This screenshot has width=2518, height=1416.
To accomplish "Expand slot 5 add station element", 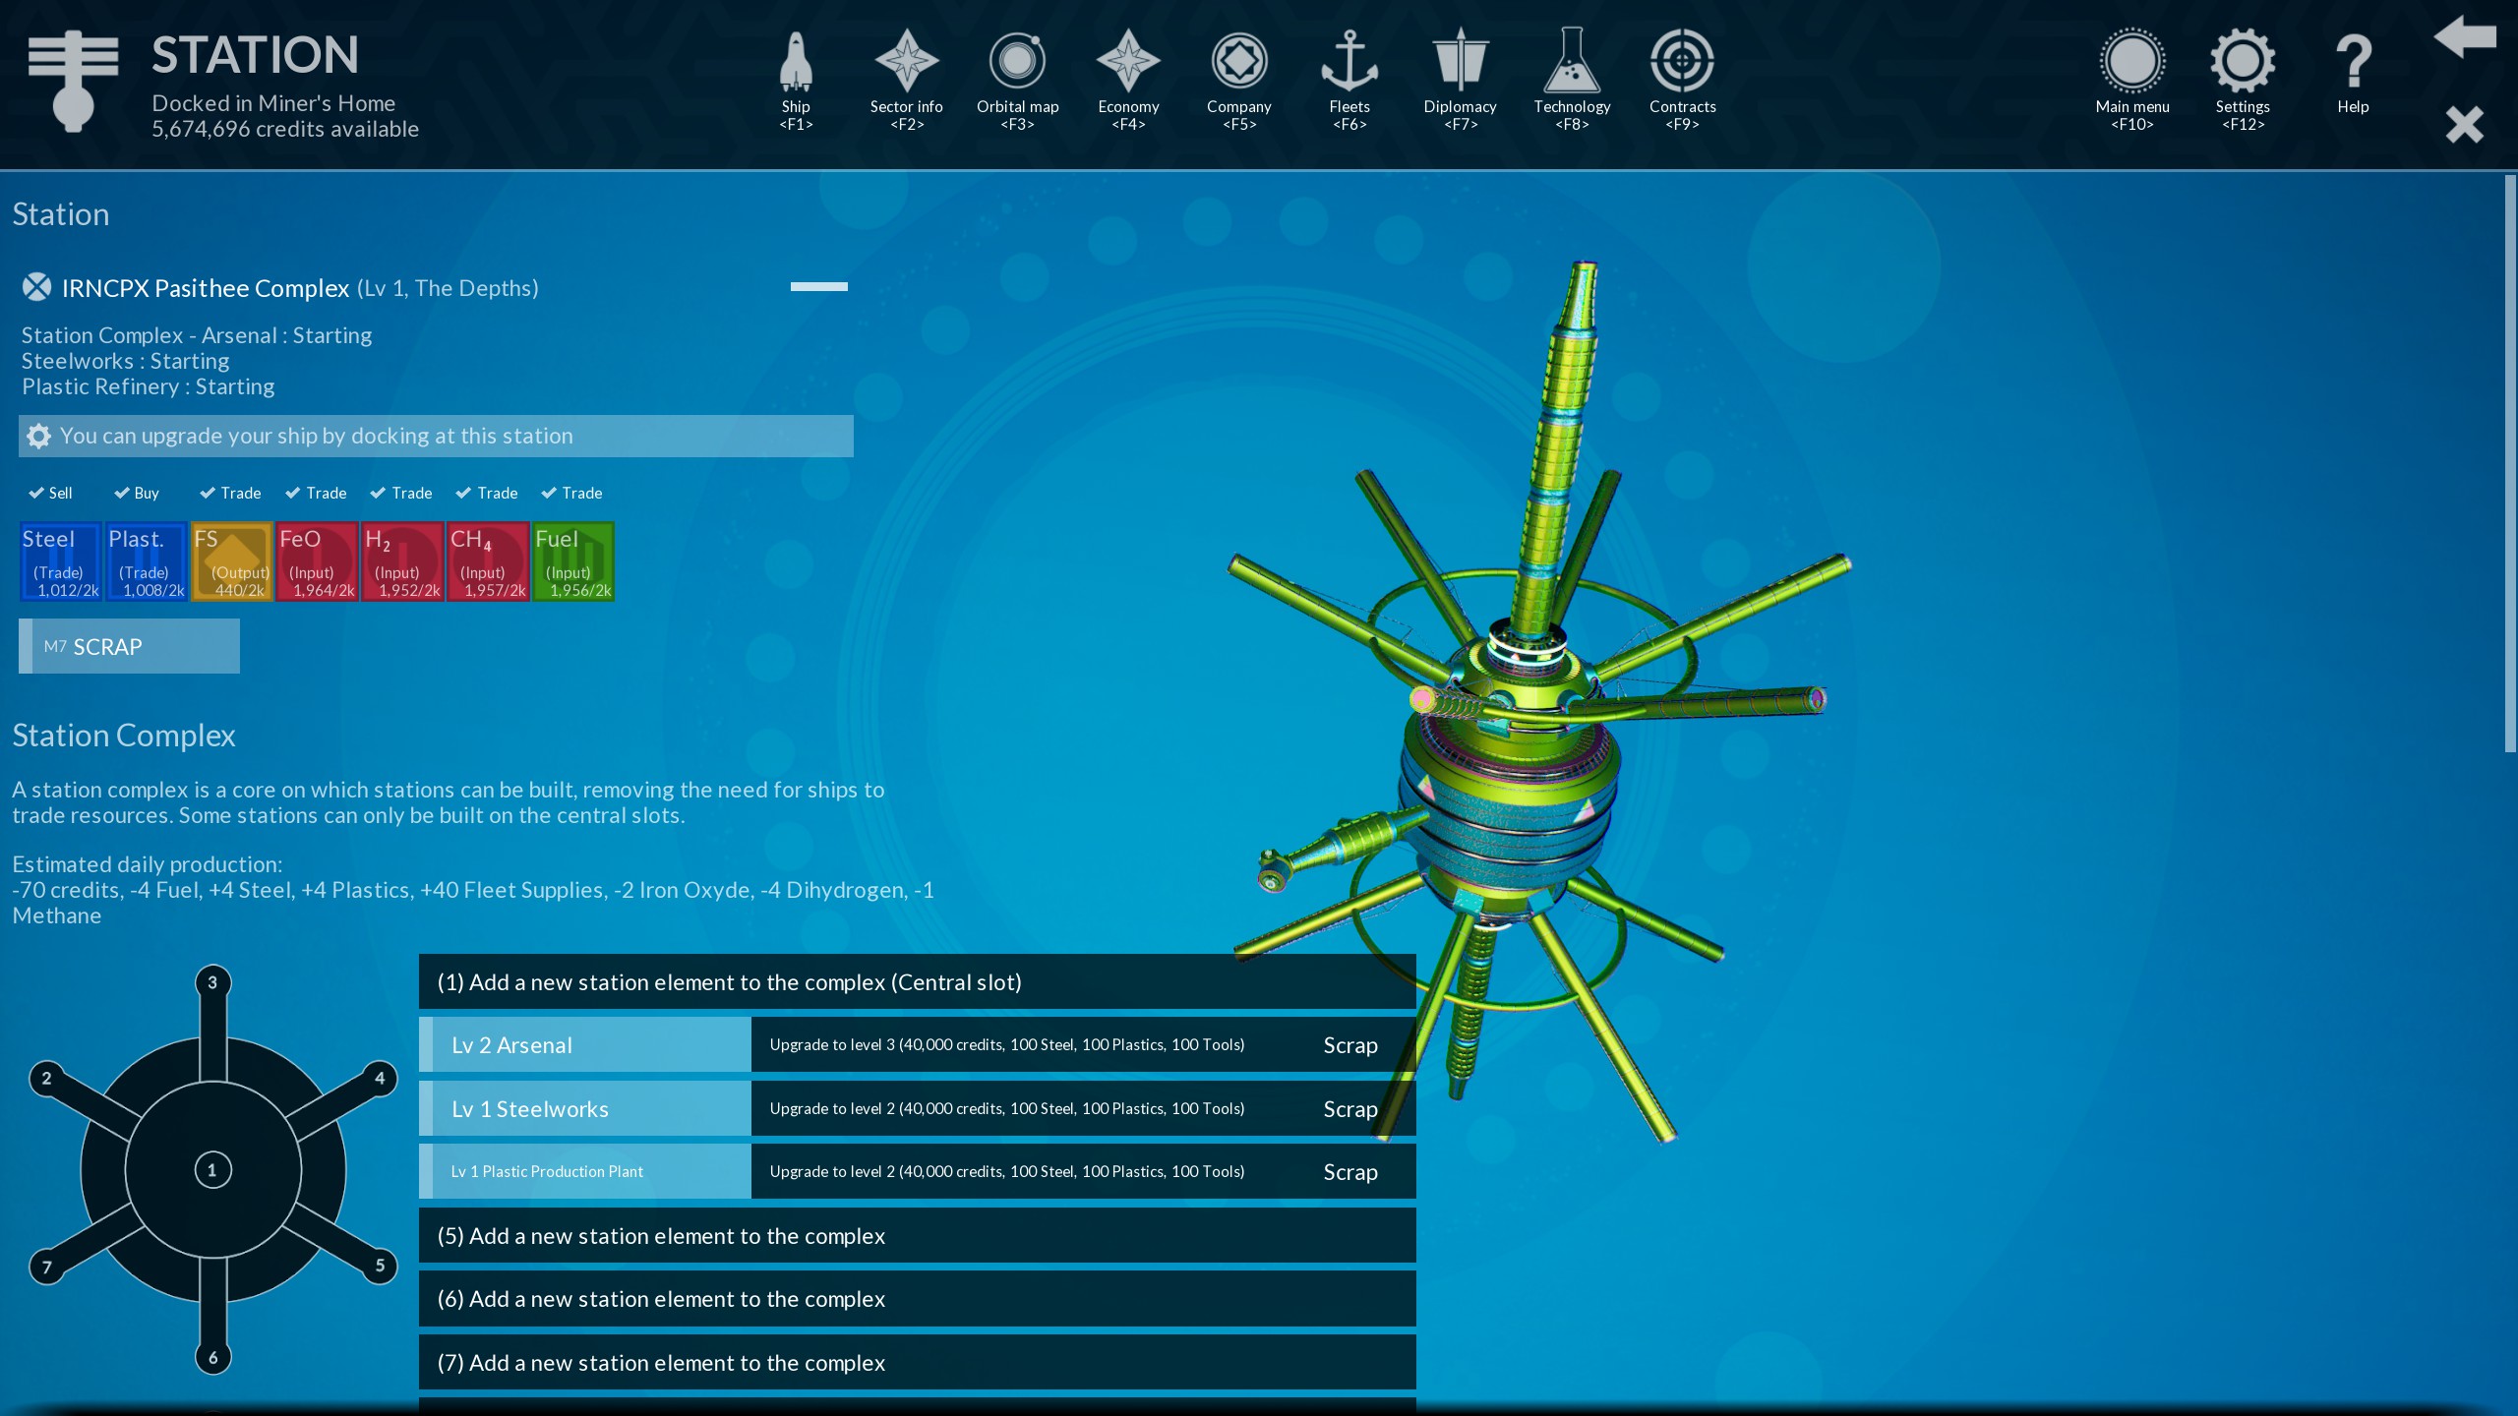I will [917, 1236].
